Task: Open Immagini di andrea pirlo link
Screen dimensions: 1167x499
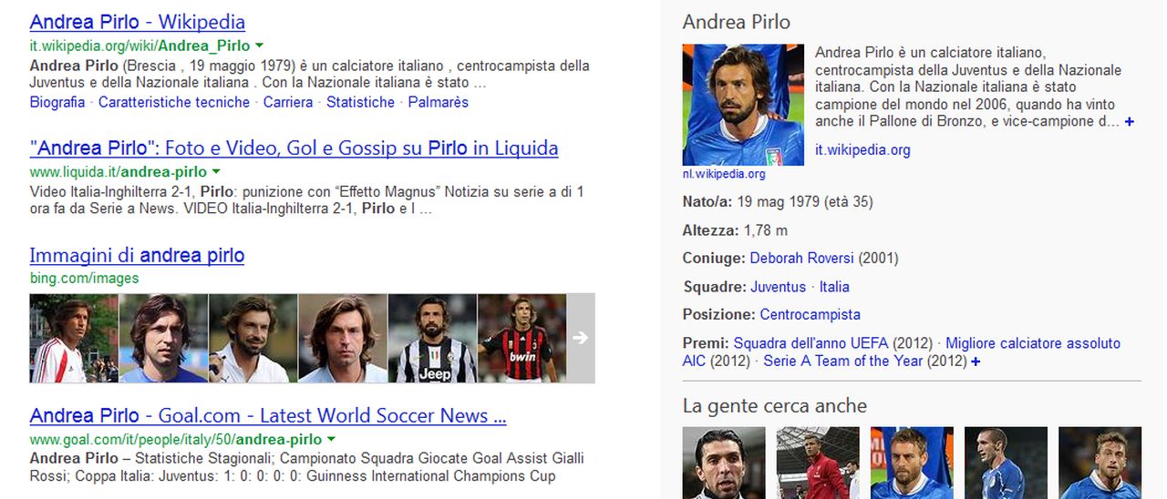Action: pos(137,255)
